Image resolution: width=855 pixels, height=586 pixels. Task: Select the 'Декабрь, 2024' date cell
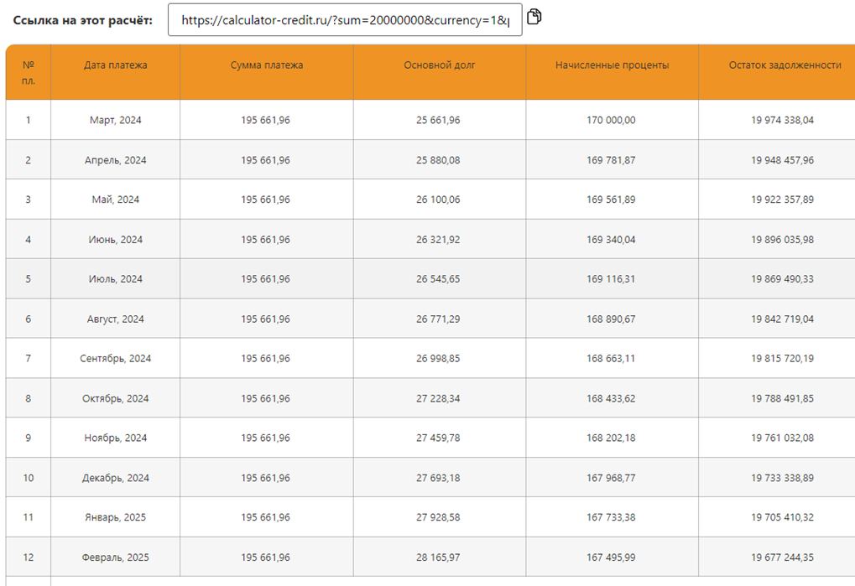(x=115, y=478)
